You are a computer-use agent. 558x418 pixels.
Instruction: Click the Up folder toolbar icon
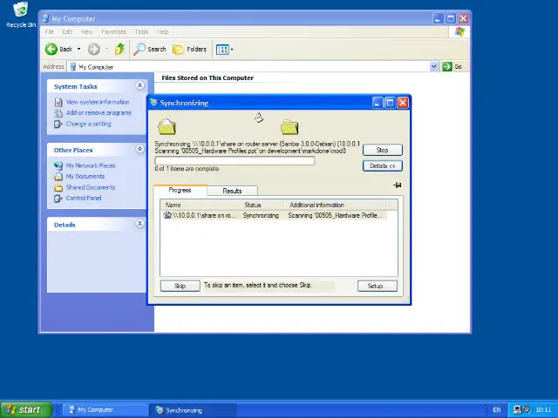coord(119,50)
